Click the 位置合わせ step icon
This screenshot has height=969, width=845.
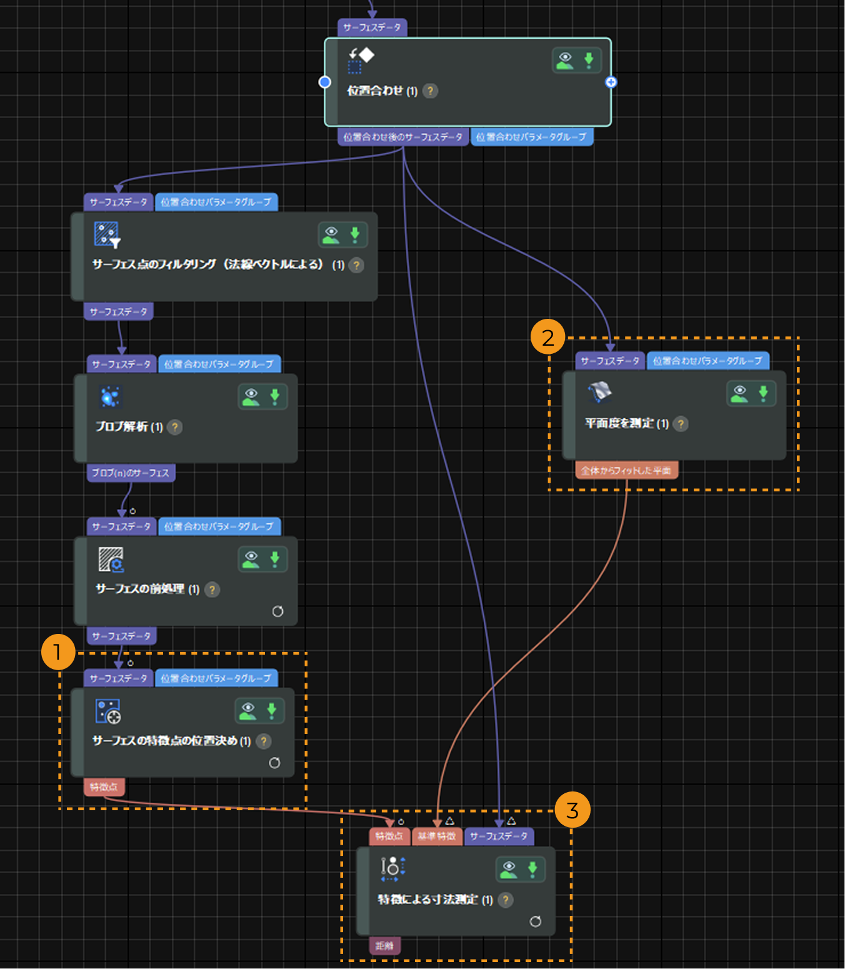pos(360,61)
